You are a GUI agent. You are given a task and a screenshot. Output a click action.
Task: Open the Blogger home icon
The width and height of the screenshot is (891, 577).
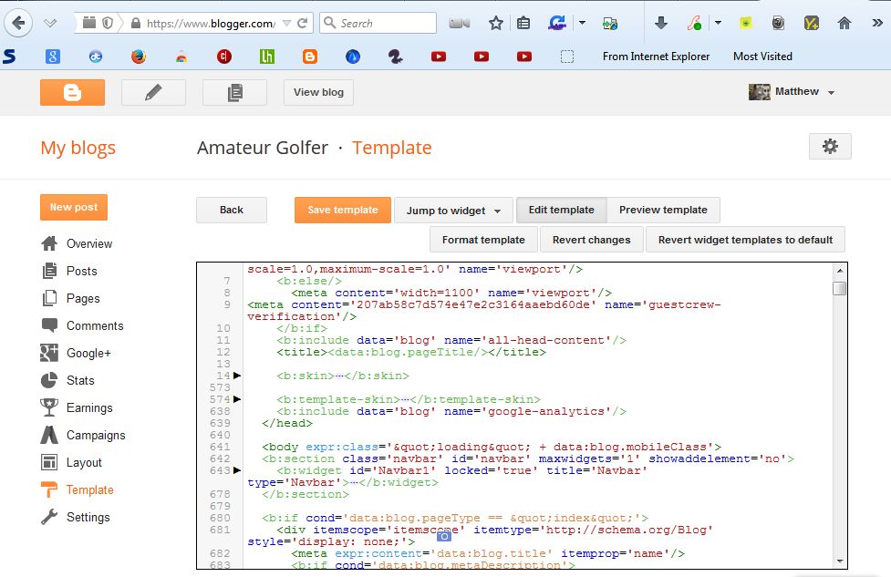click(72, 91)
